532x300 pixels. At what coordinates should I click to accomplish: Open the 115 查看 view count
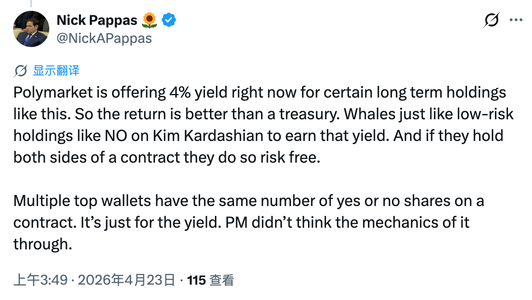(210, 280)
